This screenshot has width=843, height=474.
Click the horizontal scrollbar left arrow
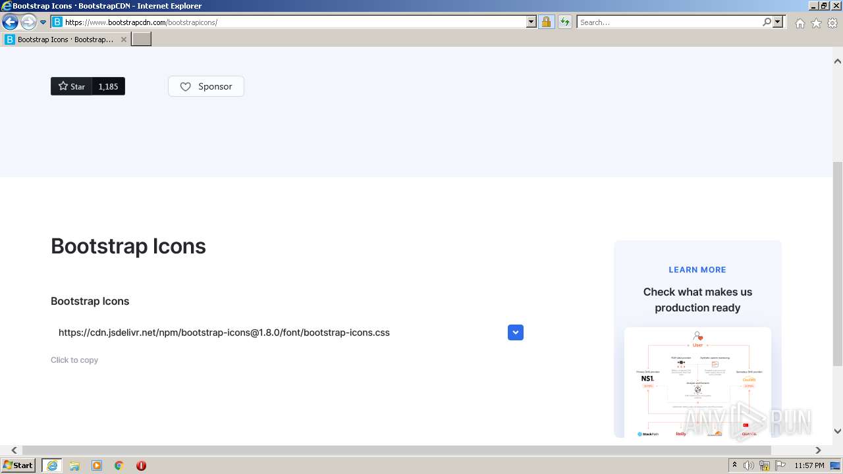(x=14, y=450)
